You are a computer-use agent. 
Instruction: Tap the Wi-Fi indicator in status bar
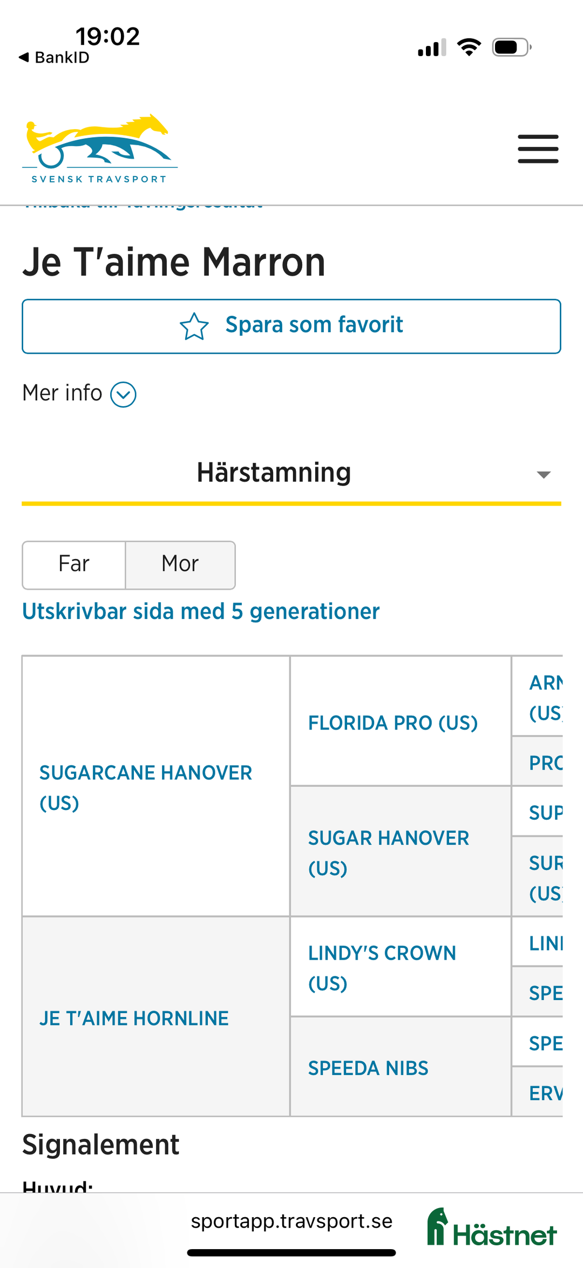click(x=468, y=47)
